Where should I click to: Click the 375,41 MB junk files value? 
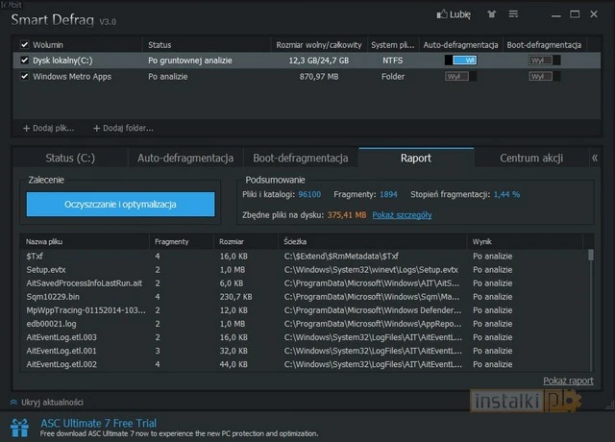pos(347,215)
